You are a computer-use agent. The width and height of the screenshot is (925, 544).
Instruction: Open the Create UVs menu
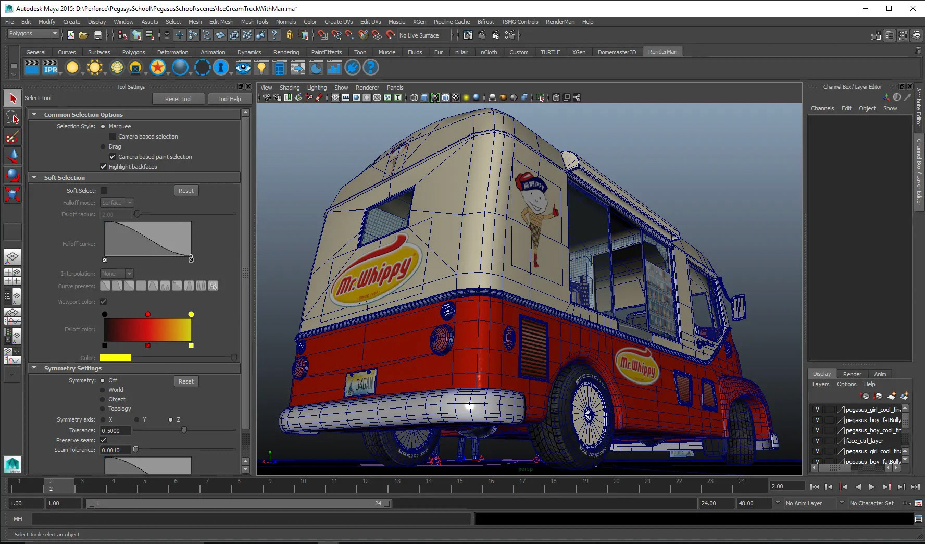pos(339,22)
